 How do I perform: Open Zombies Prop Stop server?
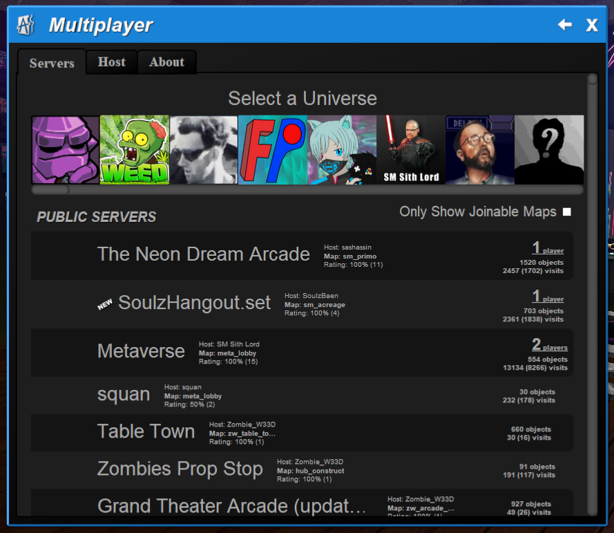point(302,470)
